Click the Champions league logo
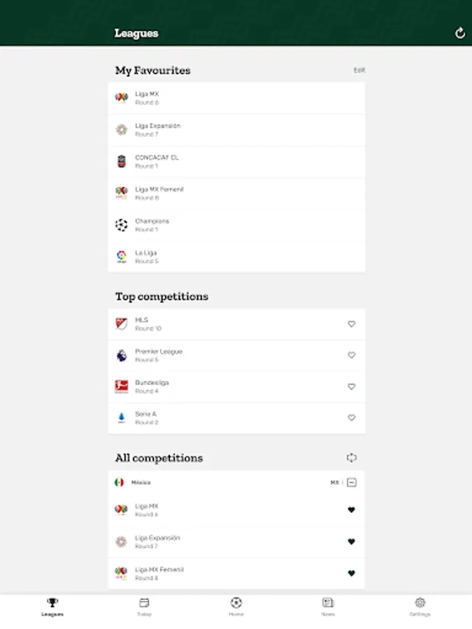472x629 pixels. pos(121,225)
